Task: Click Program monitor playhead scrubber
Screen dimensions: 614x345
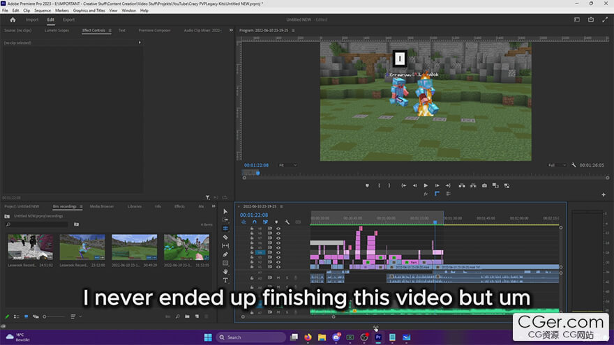Action: [257, 173]
